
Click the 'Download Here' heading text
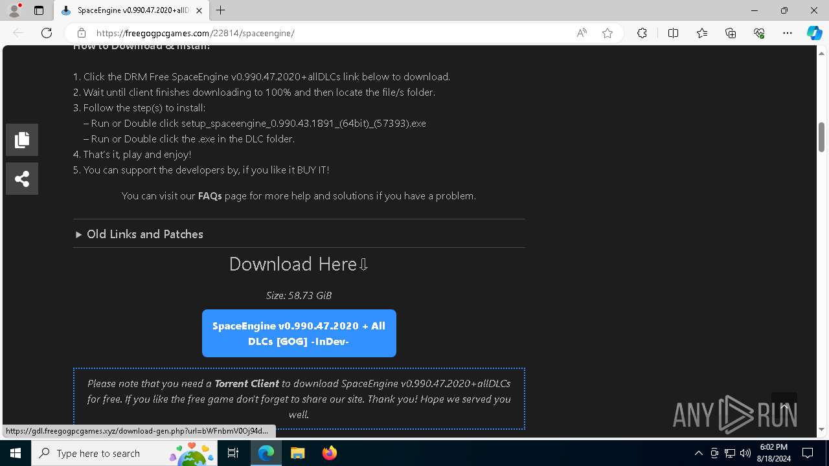(299, 264)
